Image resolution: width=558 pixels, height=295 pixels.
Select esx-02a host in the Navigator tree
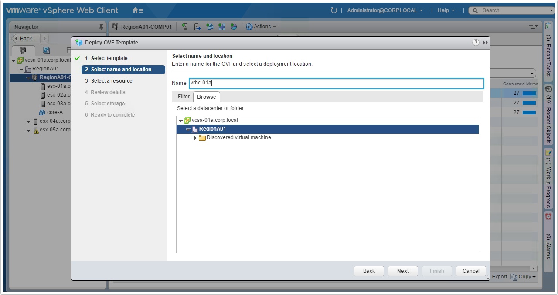point(59,95)
